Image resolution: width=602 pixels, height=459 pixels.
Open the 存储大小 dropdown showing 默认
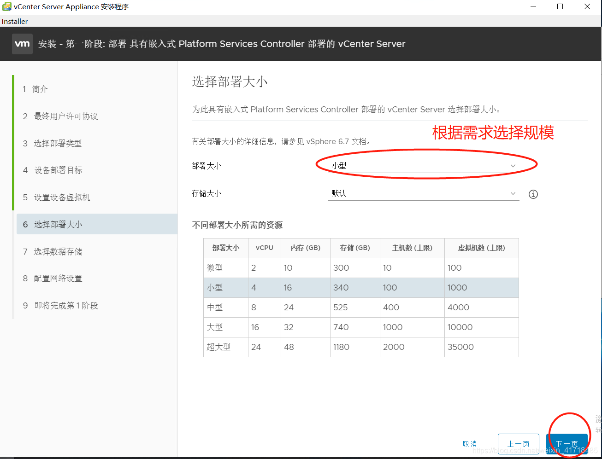[x=424, y=194]
